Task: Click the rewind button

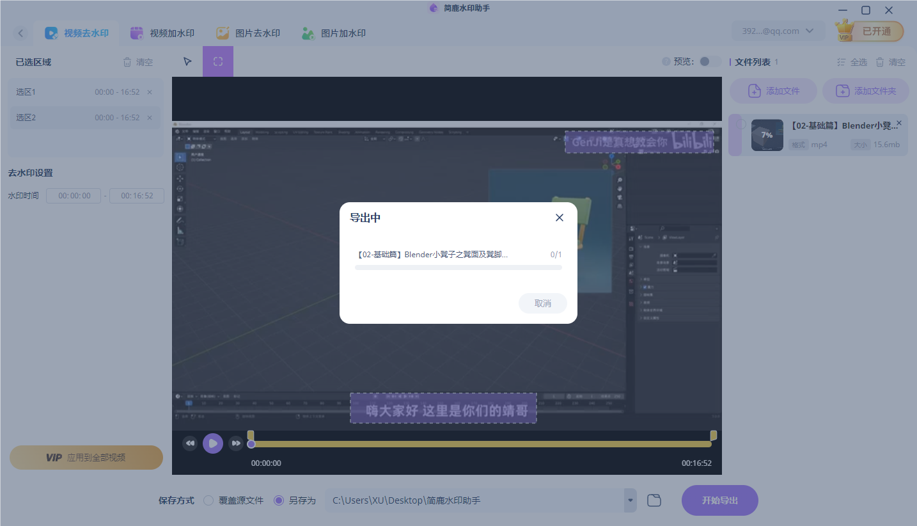Action: pyautogui.click(x=190, y=443)
